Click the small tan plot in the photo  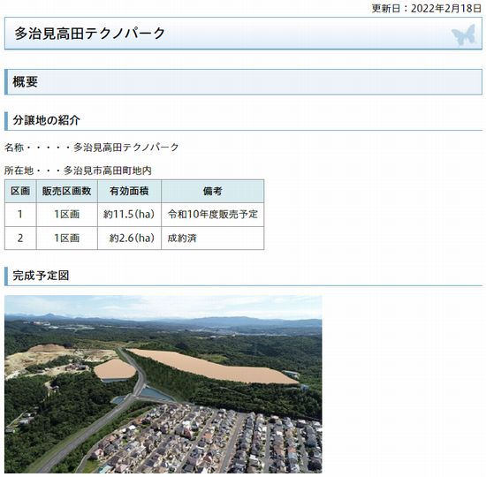115,369
